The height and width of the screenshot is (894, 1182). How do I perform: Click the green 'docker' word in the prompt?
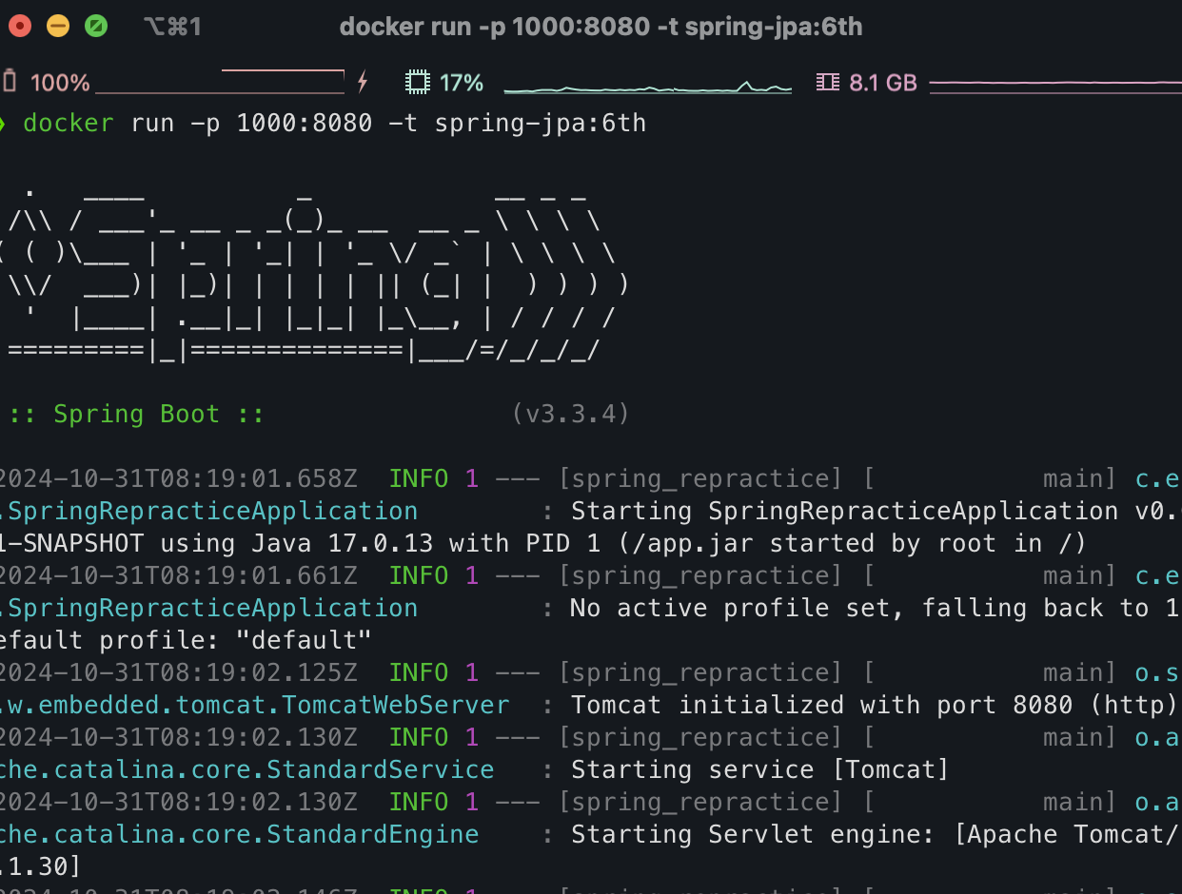[x=69, y=124]
